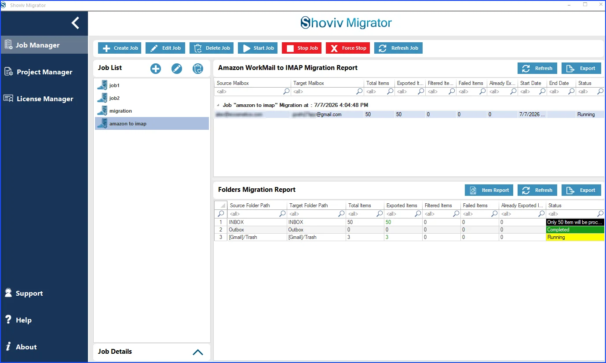Click Source Mailbox column header
This screenshot has height=363, width=606.
[x=252, y=83]
